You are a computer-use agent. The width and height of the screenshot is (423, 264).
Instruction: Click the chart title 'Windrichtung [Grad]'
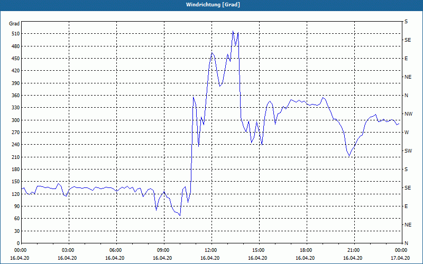(213, 5)
